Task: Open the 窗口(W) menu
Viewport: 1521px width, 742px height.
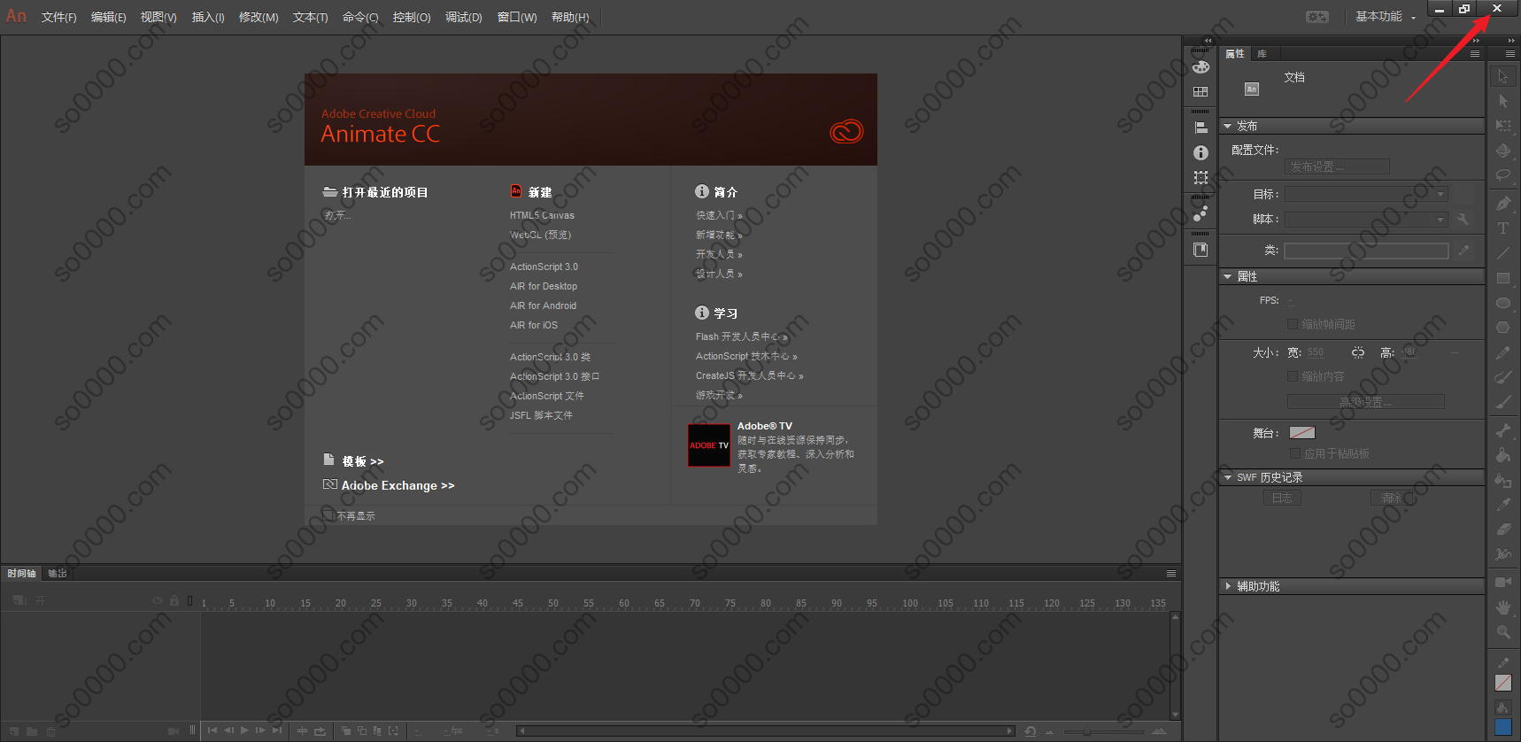Action: pyautogui.click(x=517, y=17)
